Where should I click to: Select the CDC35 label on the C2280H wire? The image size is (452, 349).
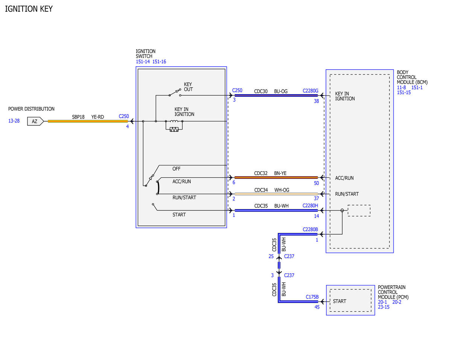click(x=261, y=206)
